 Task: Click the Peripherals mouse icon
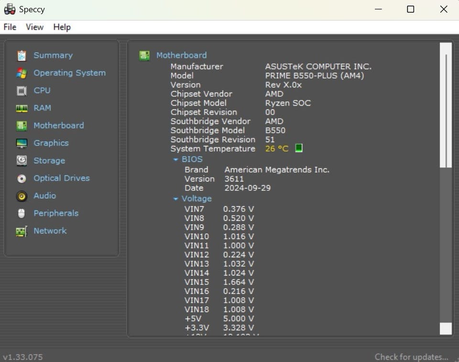point(22,214)
